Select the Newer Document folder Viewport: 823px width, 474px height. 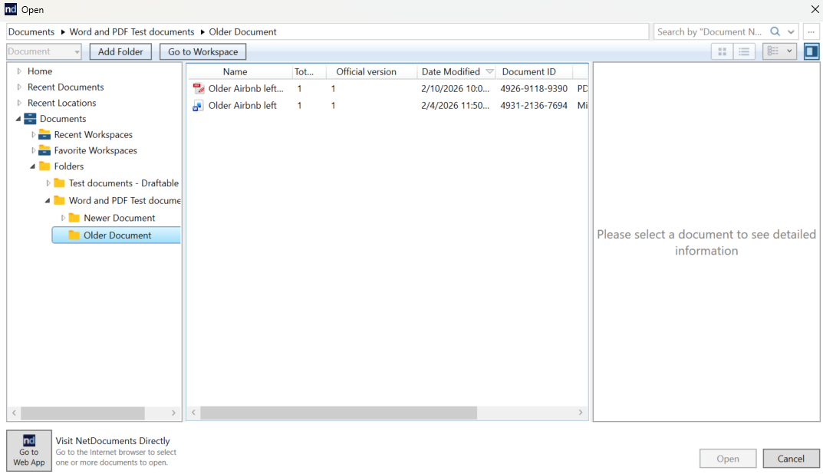pos(119,218)
